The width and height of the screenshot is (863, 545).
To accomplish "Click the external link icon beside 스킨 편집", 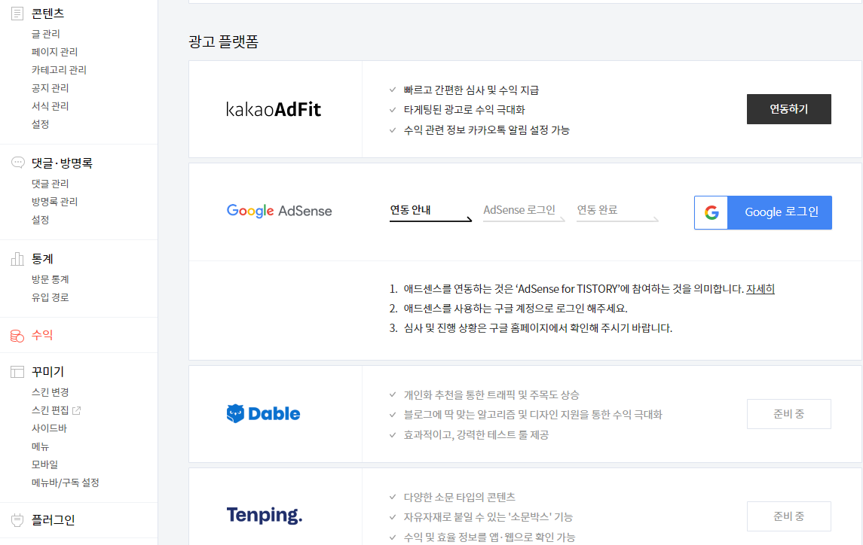I will (x=77, y=410).
